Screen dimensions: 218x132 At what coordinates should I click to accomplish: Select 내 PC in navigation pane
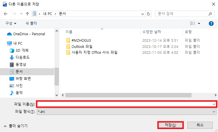click(x=18, y=43)
